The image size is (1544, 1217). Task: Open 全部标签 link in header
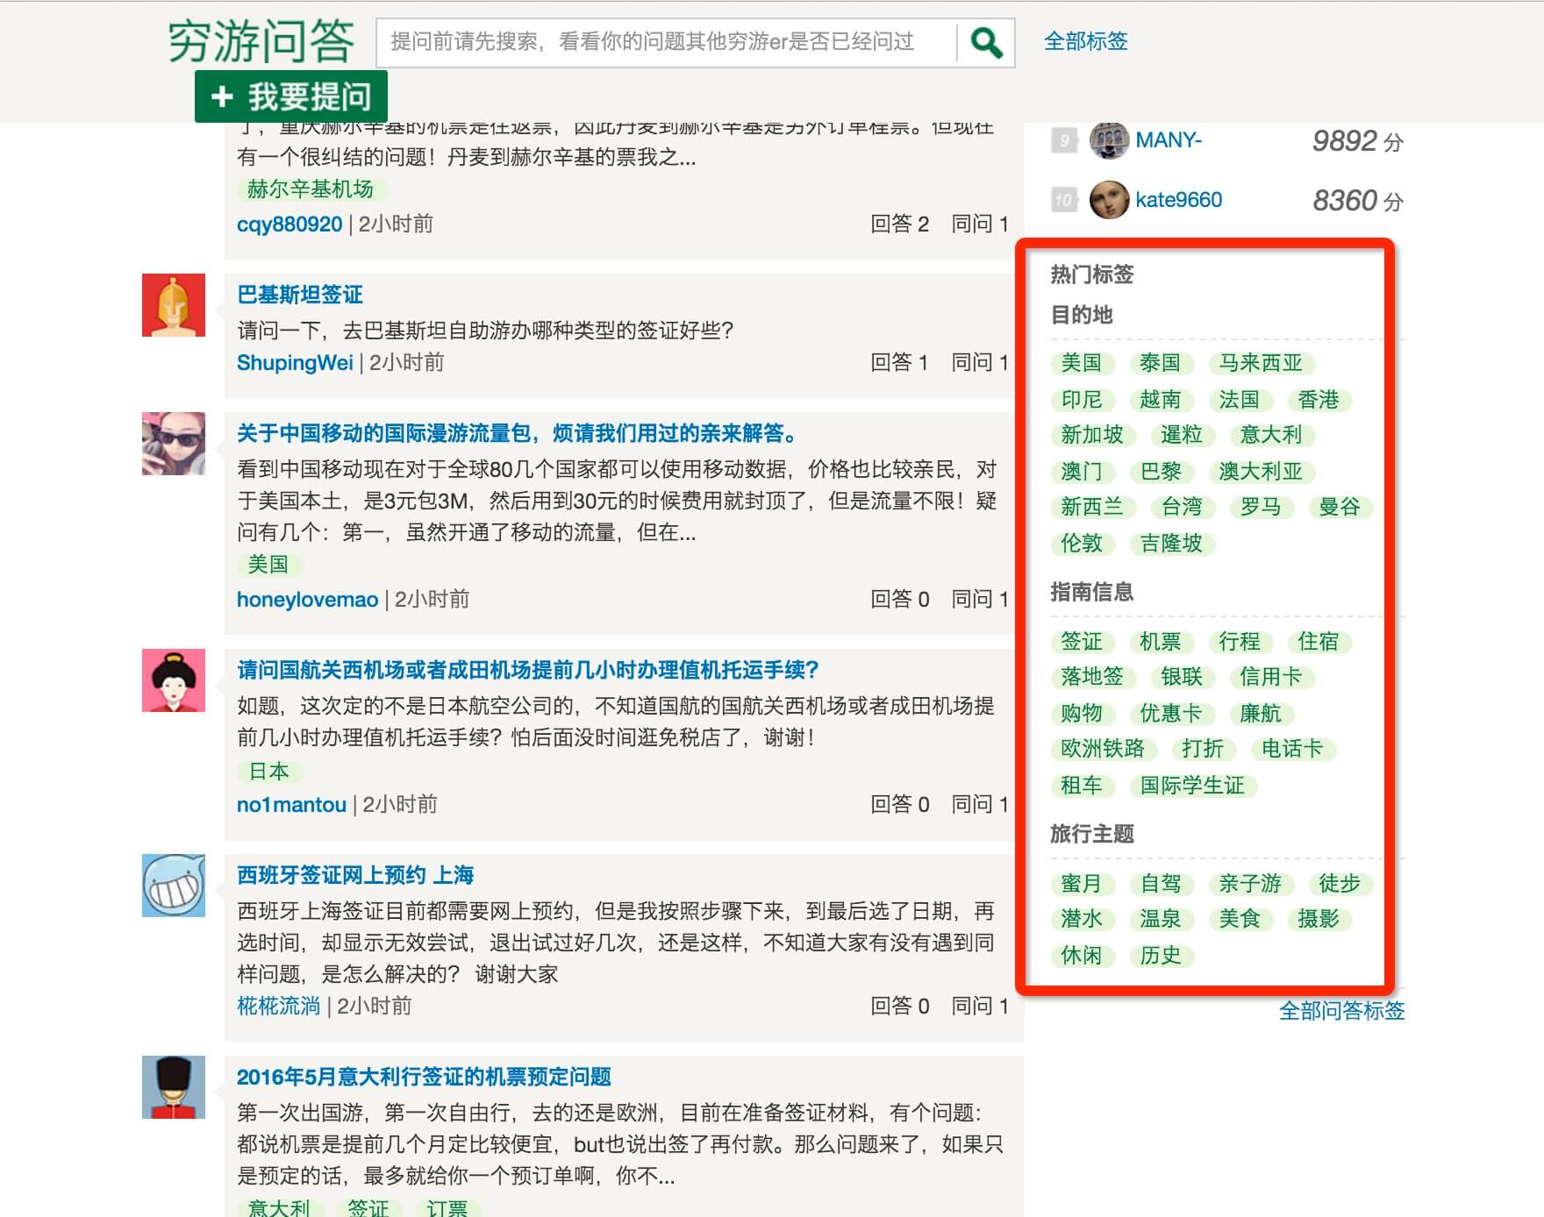[1086, 41]
